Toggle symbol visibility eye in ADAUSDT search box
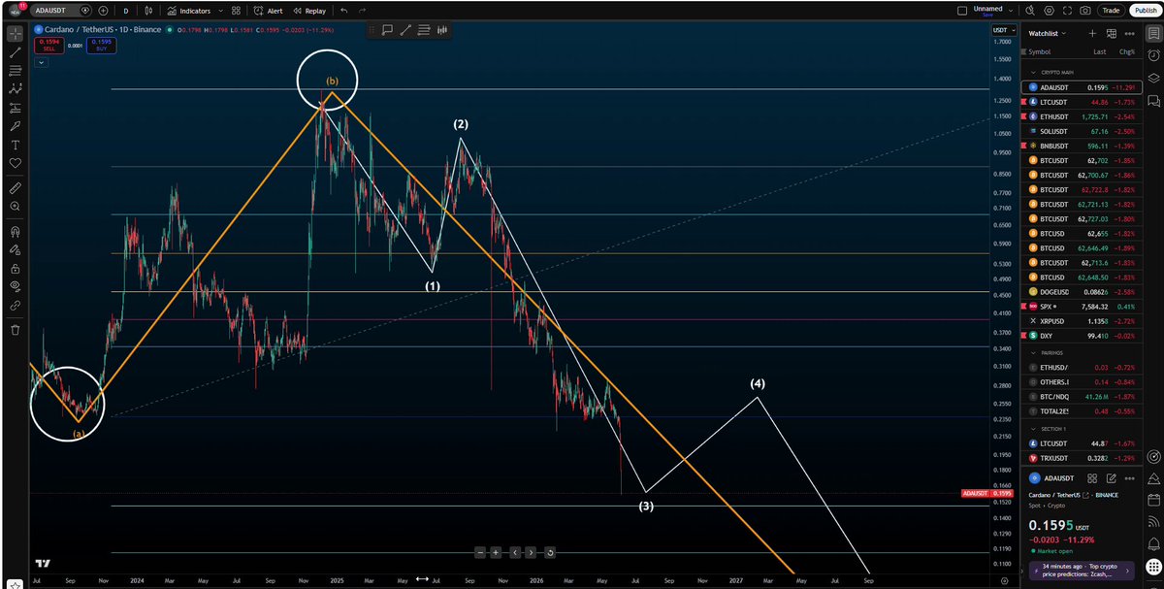1164x589 pixels. (85, 11)
